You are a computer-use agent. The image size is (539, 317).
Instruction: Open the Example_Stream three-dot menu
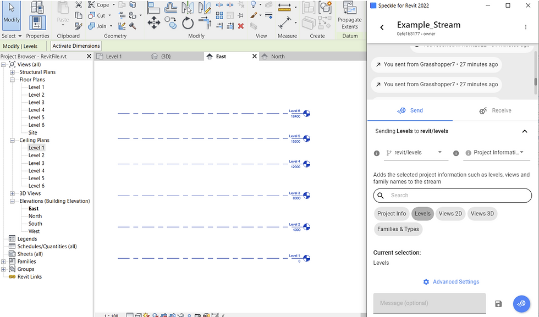tap(526, 27)
